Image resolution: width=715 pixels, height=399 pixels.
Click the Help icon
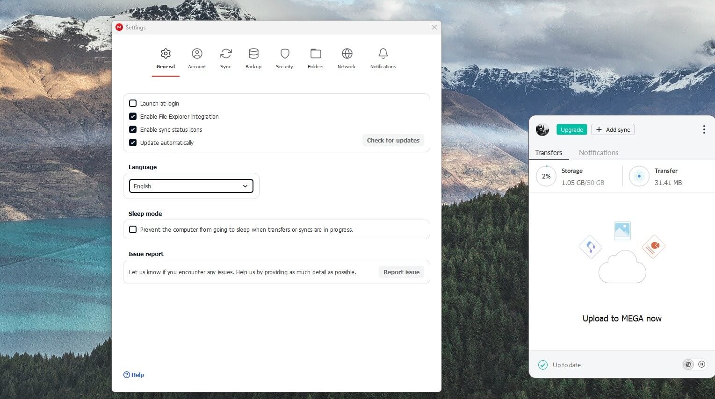pyautogui.click(x=126, y=374)
